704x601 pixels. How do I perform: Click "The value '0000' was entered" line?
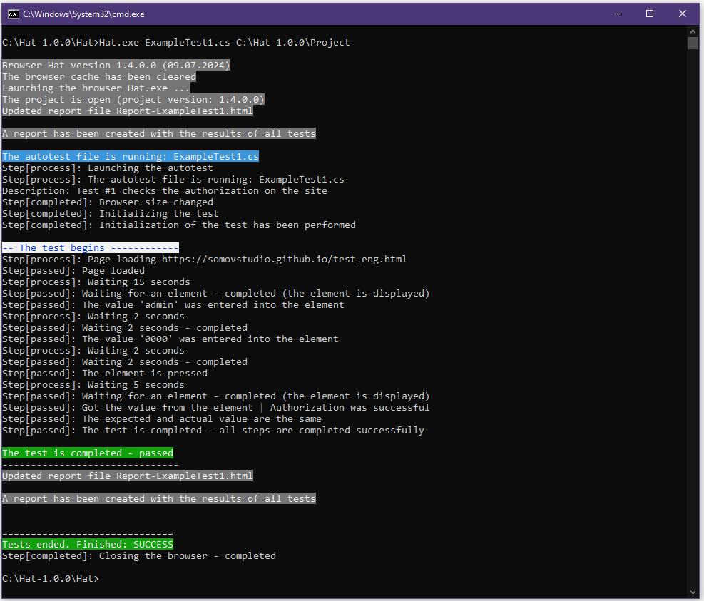[170, 339]
